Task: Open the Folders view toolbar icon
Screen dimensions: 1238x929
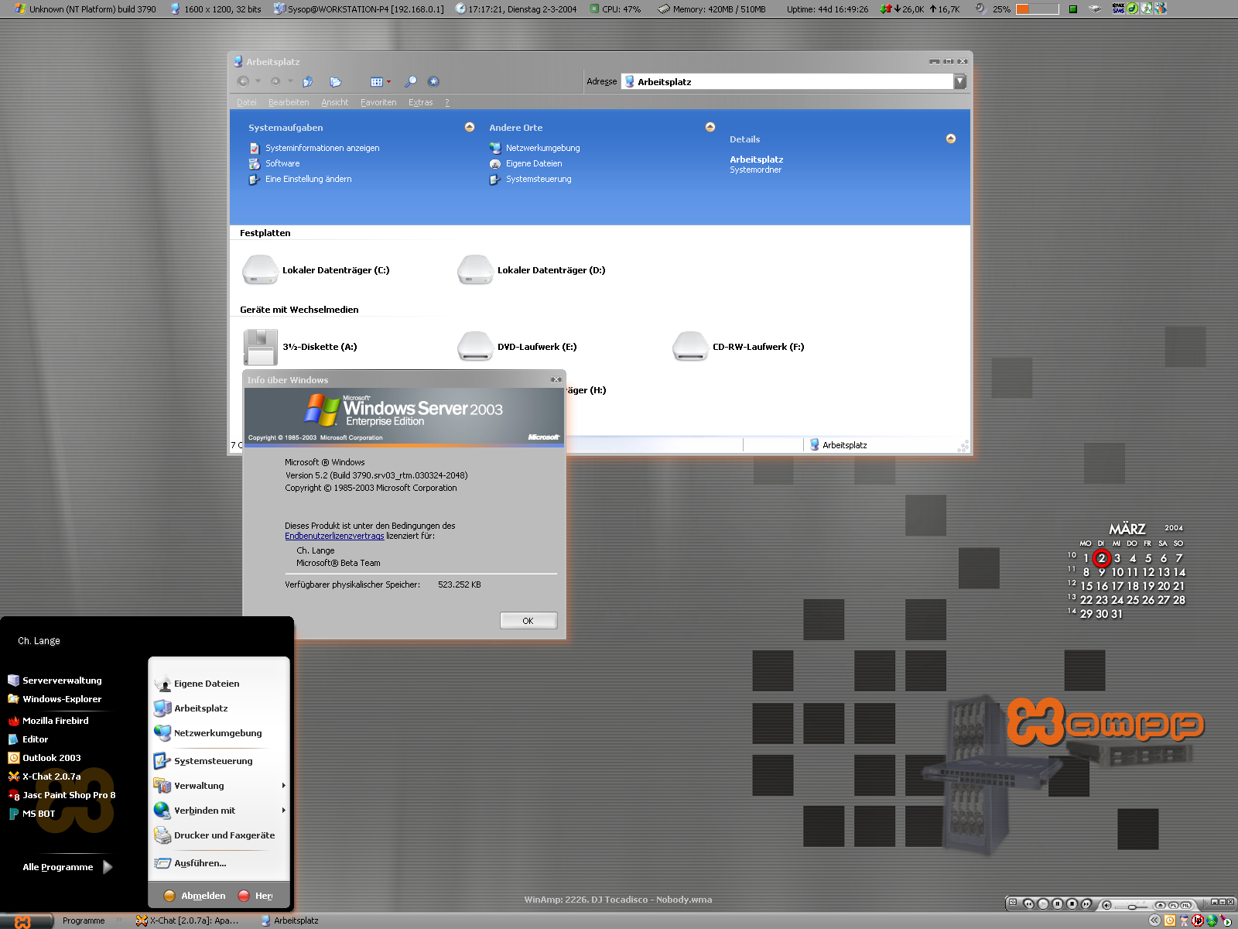Action: point(335,81)
